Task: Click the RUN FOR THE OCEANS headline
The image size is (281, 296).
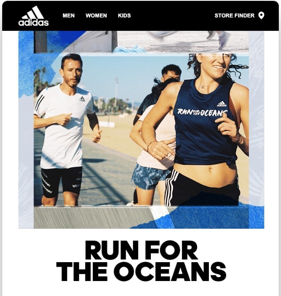Action: [141, 261]
